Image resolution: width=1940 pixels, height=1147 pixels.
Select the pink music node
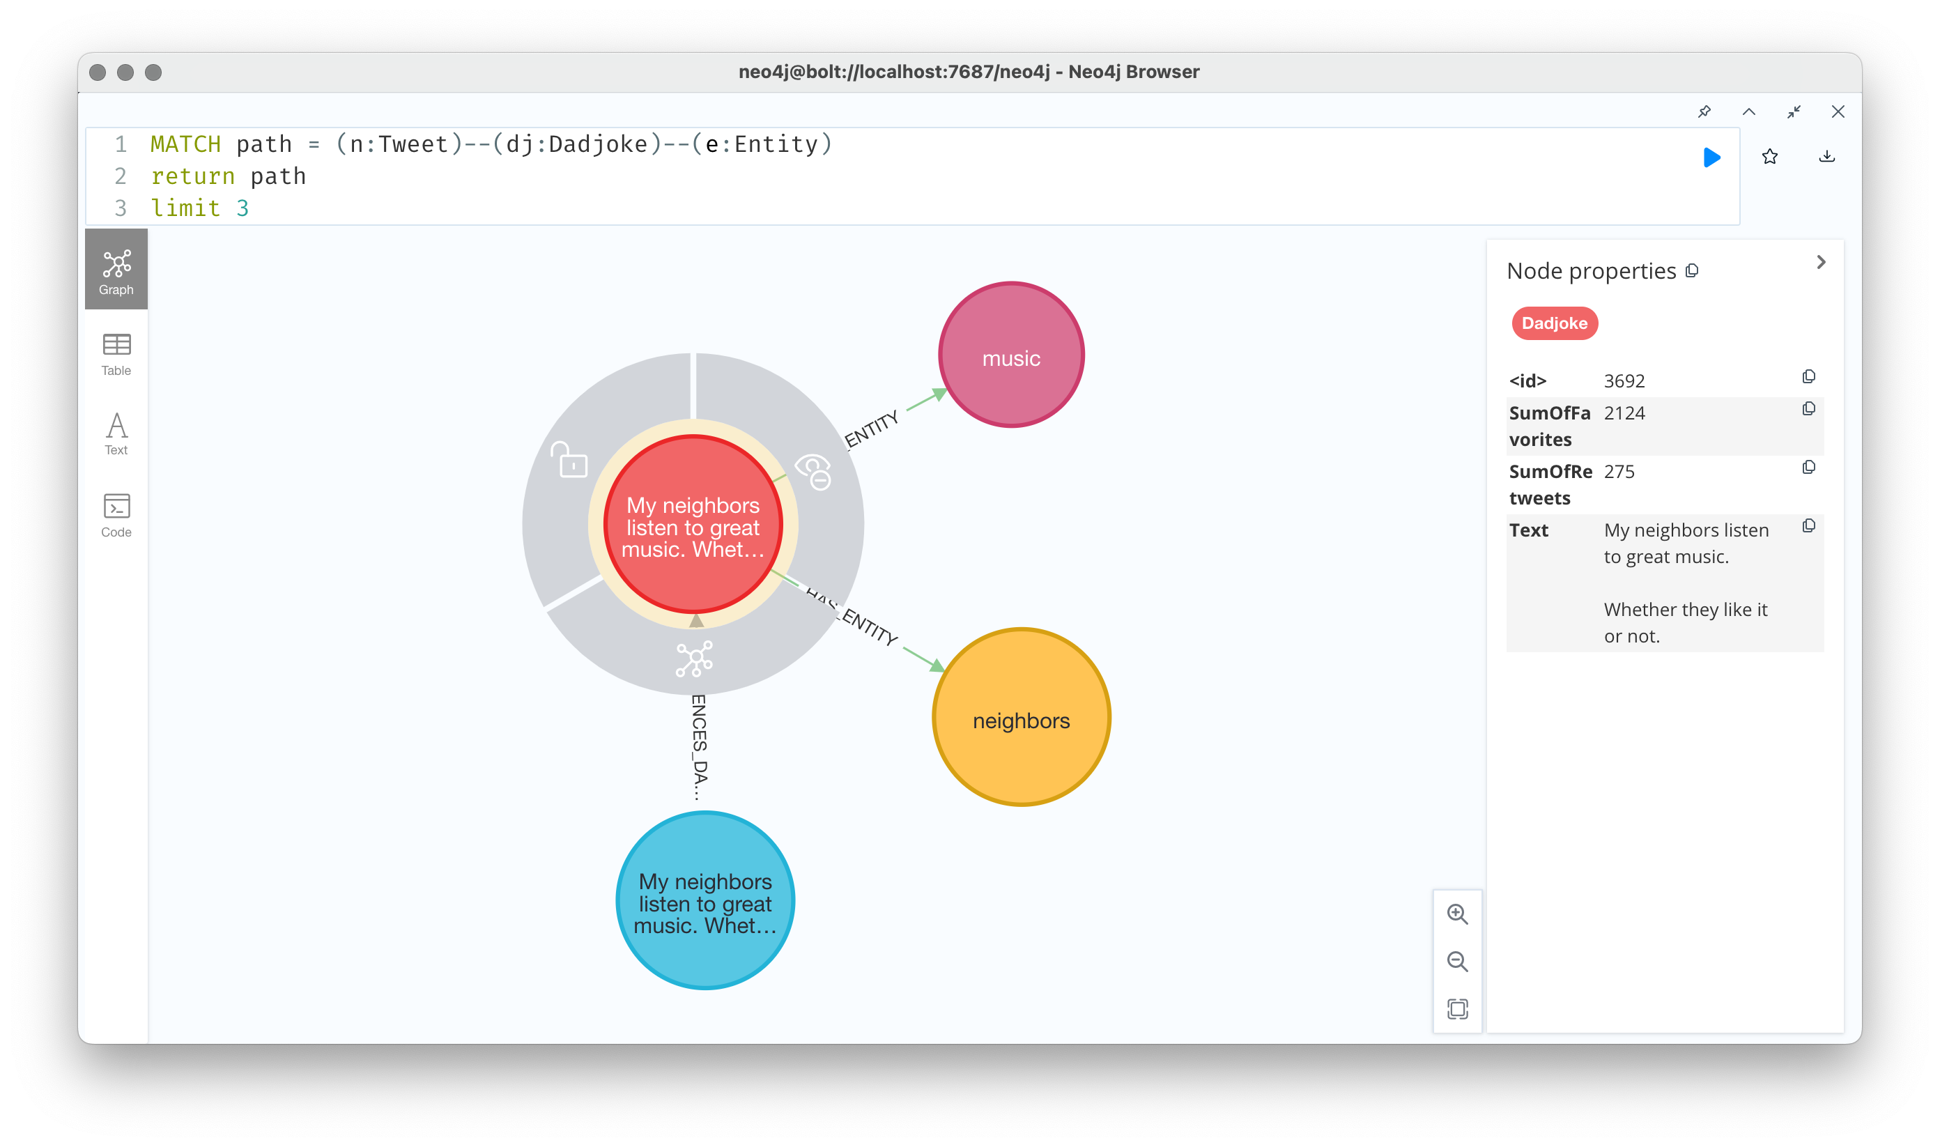pyautogui.click(x=1011, y=355)
